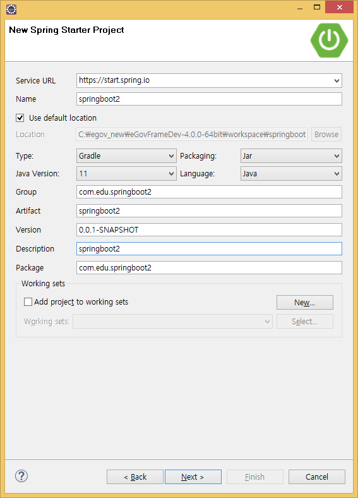Enable Add project to working sets
Image resolution: width=358 pixels, height=498 pixels.
[x=28, y=301]
